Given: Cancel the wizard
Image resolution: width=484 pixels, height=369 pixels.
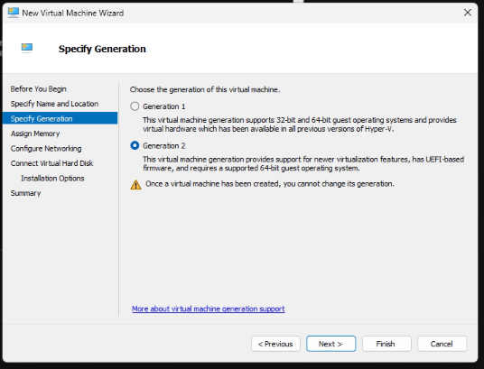Looking at the screenshot, I should 442,344.
